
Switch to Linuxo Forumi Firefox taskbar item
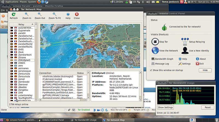click(x=21, y=120)
